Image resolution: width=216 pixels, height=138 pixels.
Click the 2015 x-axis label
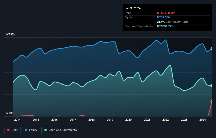click(36, 120)
